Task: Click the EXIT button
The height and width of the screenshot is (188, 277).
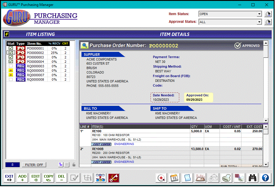Action: [x=9, y=178]
